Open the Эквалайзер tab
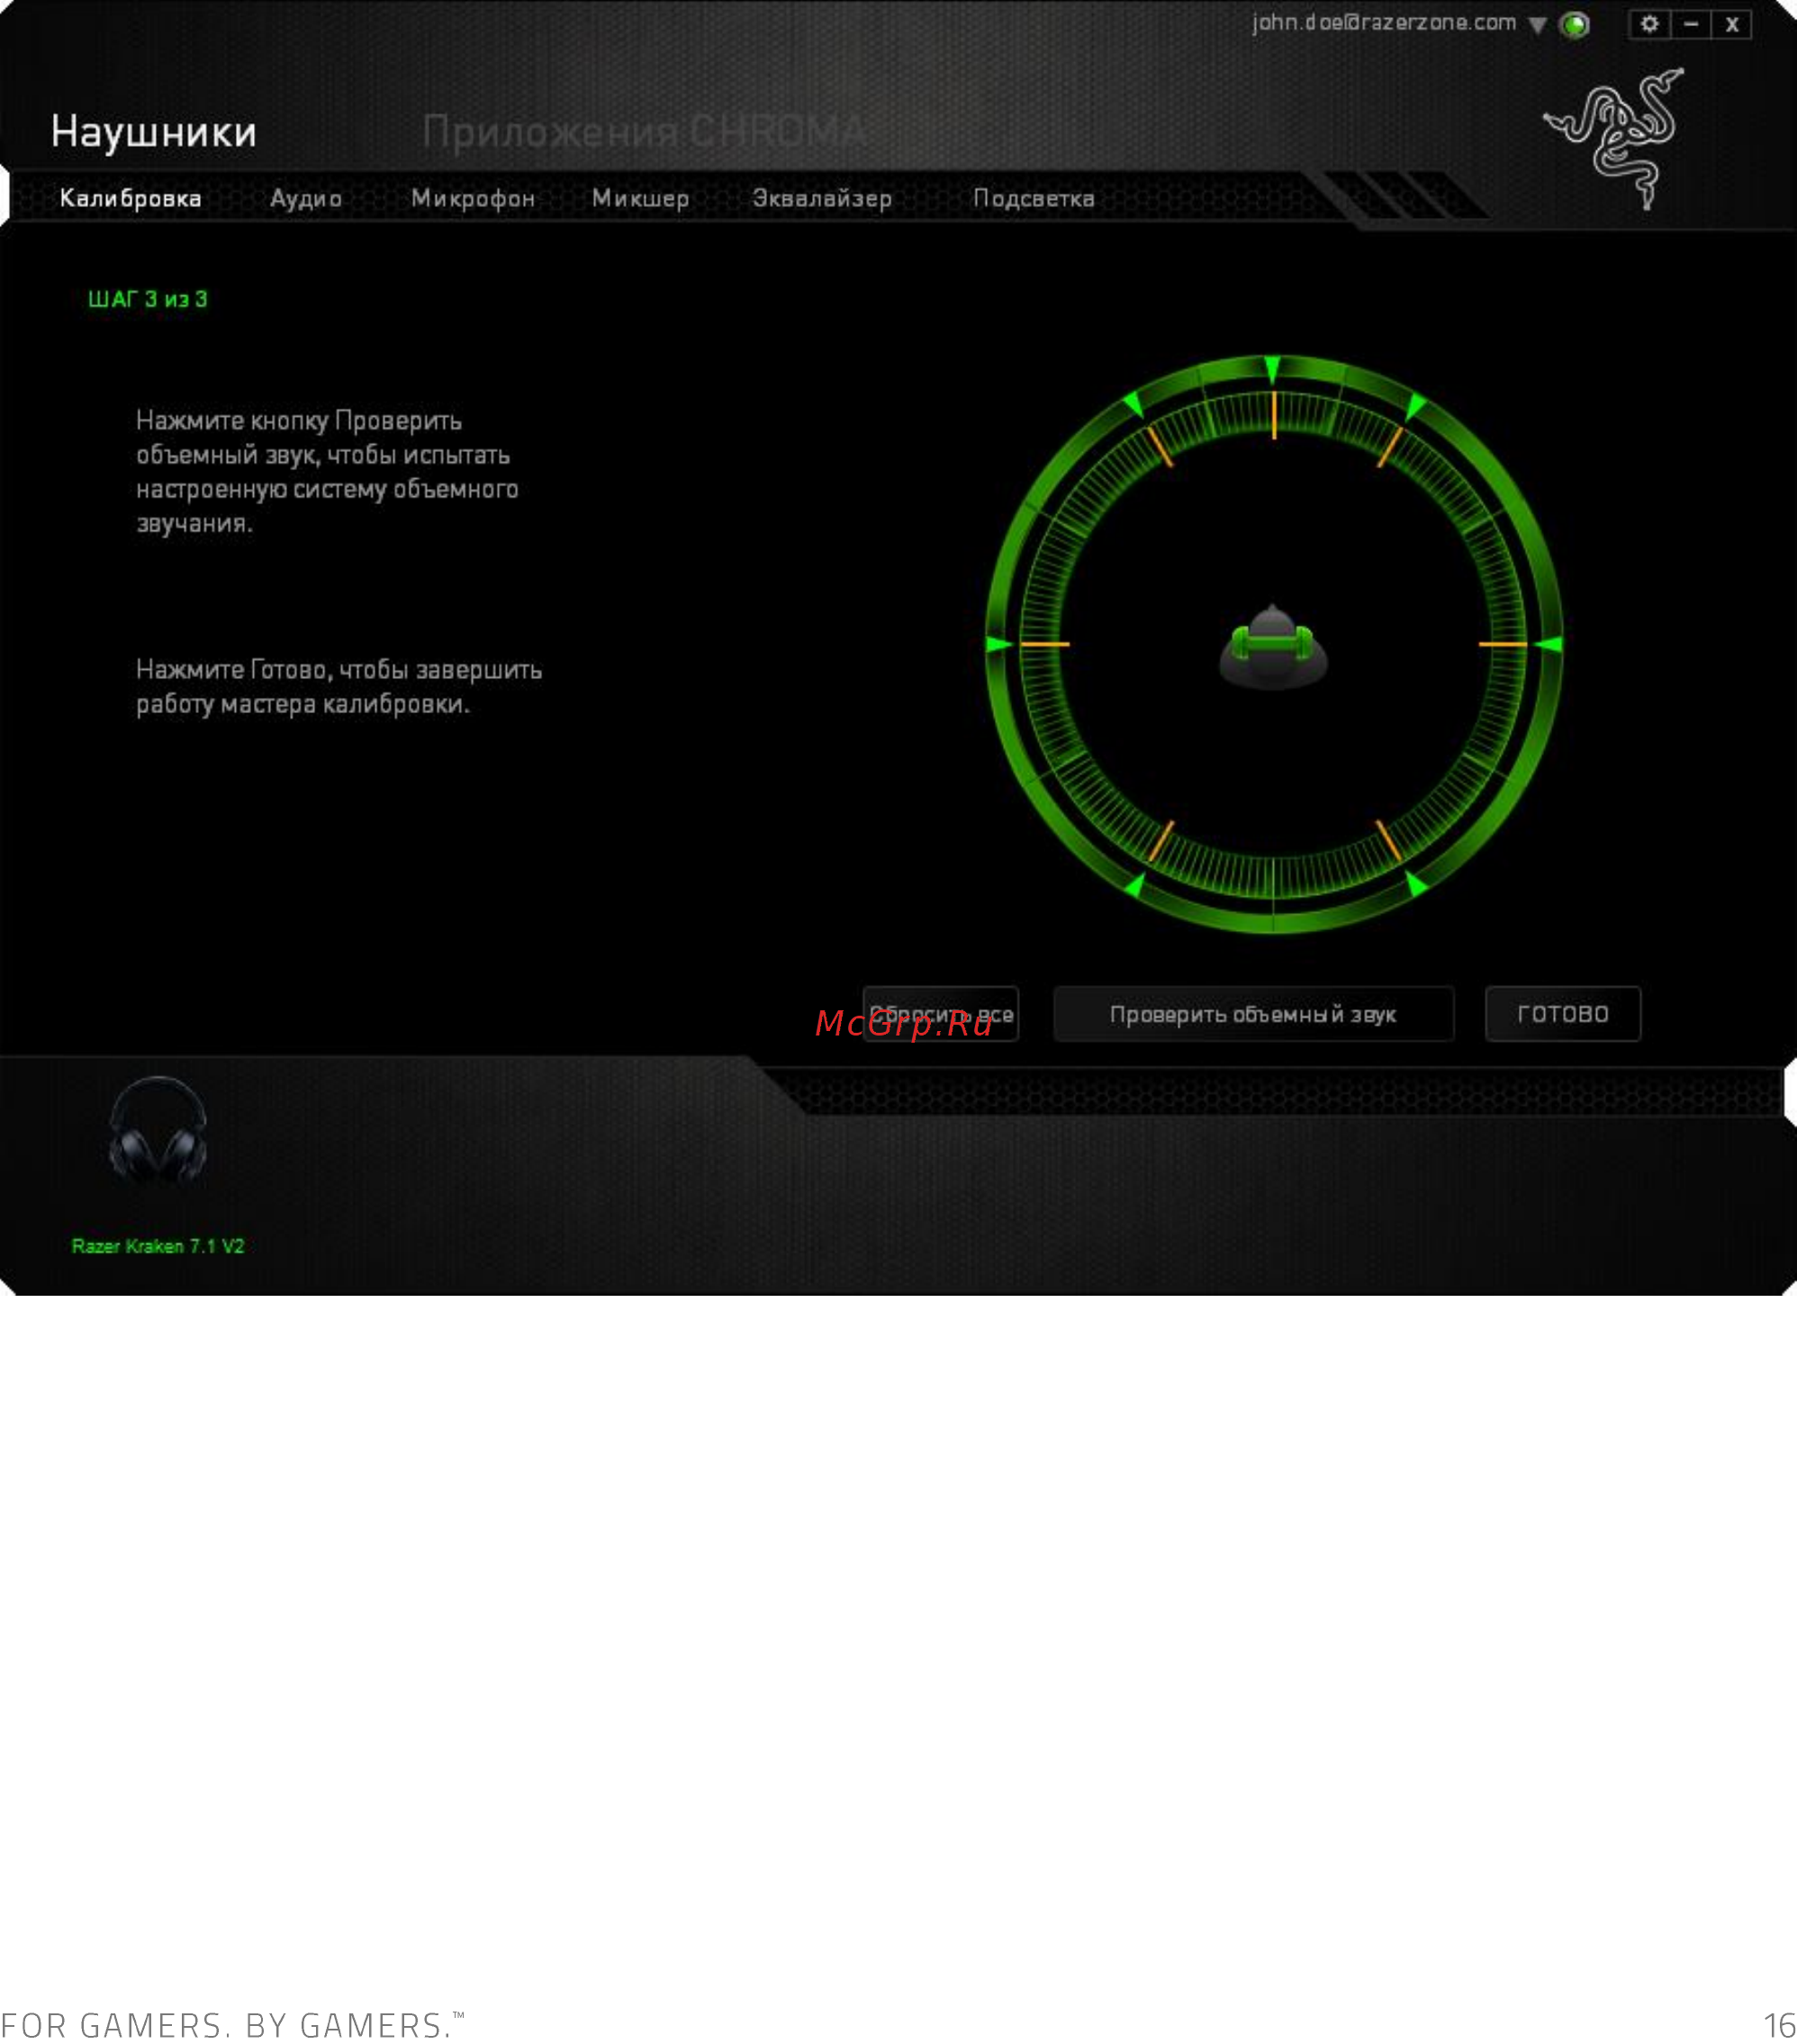Viewport: 1797px width, 2044px height. (x=822, y=198)
